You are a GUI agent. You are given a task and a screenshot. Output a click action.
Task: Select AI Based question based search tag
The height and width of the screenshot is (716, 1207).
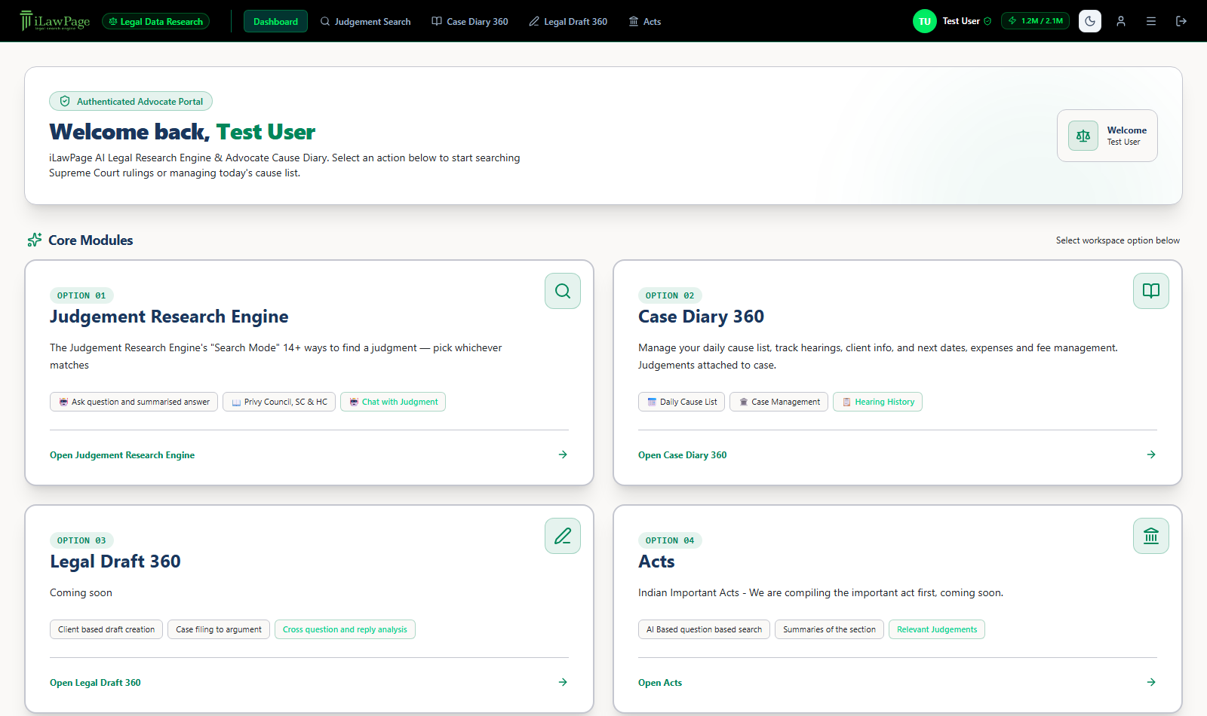[704, 629]
